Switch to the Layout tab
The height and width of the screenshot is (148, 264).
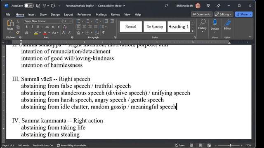click(x=68, y=14)
